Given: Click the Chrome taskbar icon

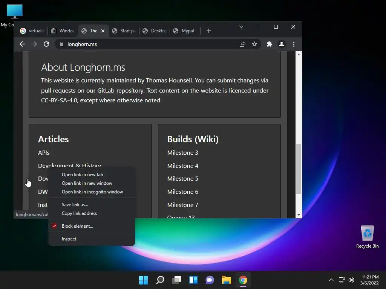Looking at the screenshot, I should point(243,280).
